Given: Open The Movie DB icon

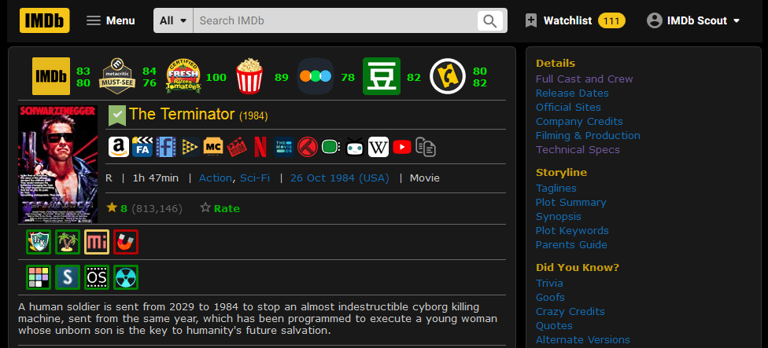Looking at the screenshot, I should pyautogui.click(x=284, y=147).
